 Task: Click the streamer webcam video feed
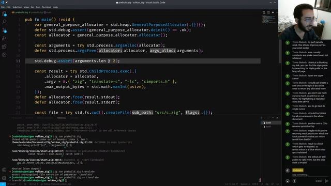click(x=305, y=20)
